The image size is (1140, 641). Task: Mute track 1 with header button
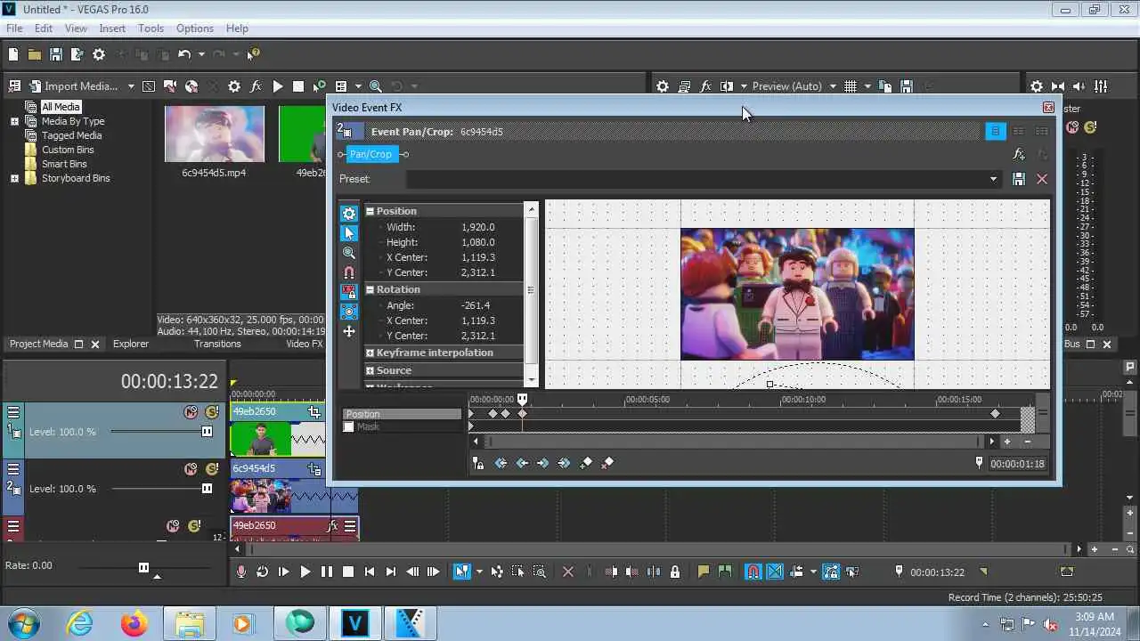191,412
